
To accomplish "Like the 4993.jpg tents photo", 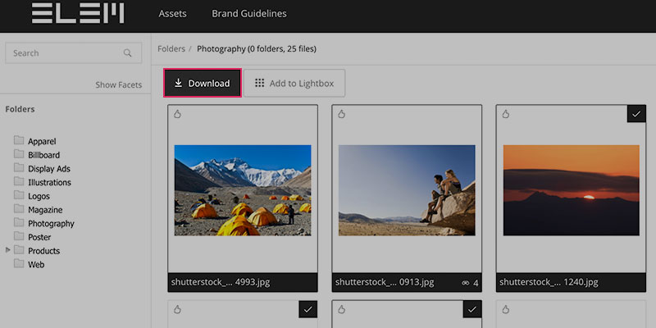I will pyautogui.click(x=177, y=114).
